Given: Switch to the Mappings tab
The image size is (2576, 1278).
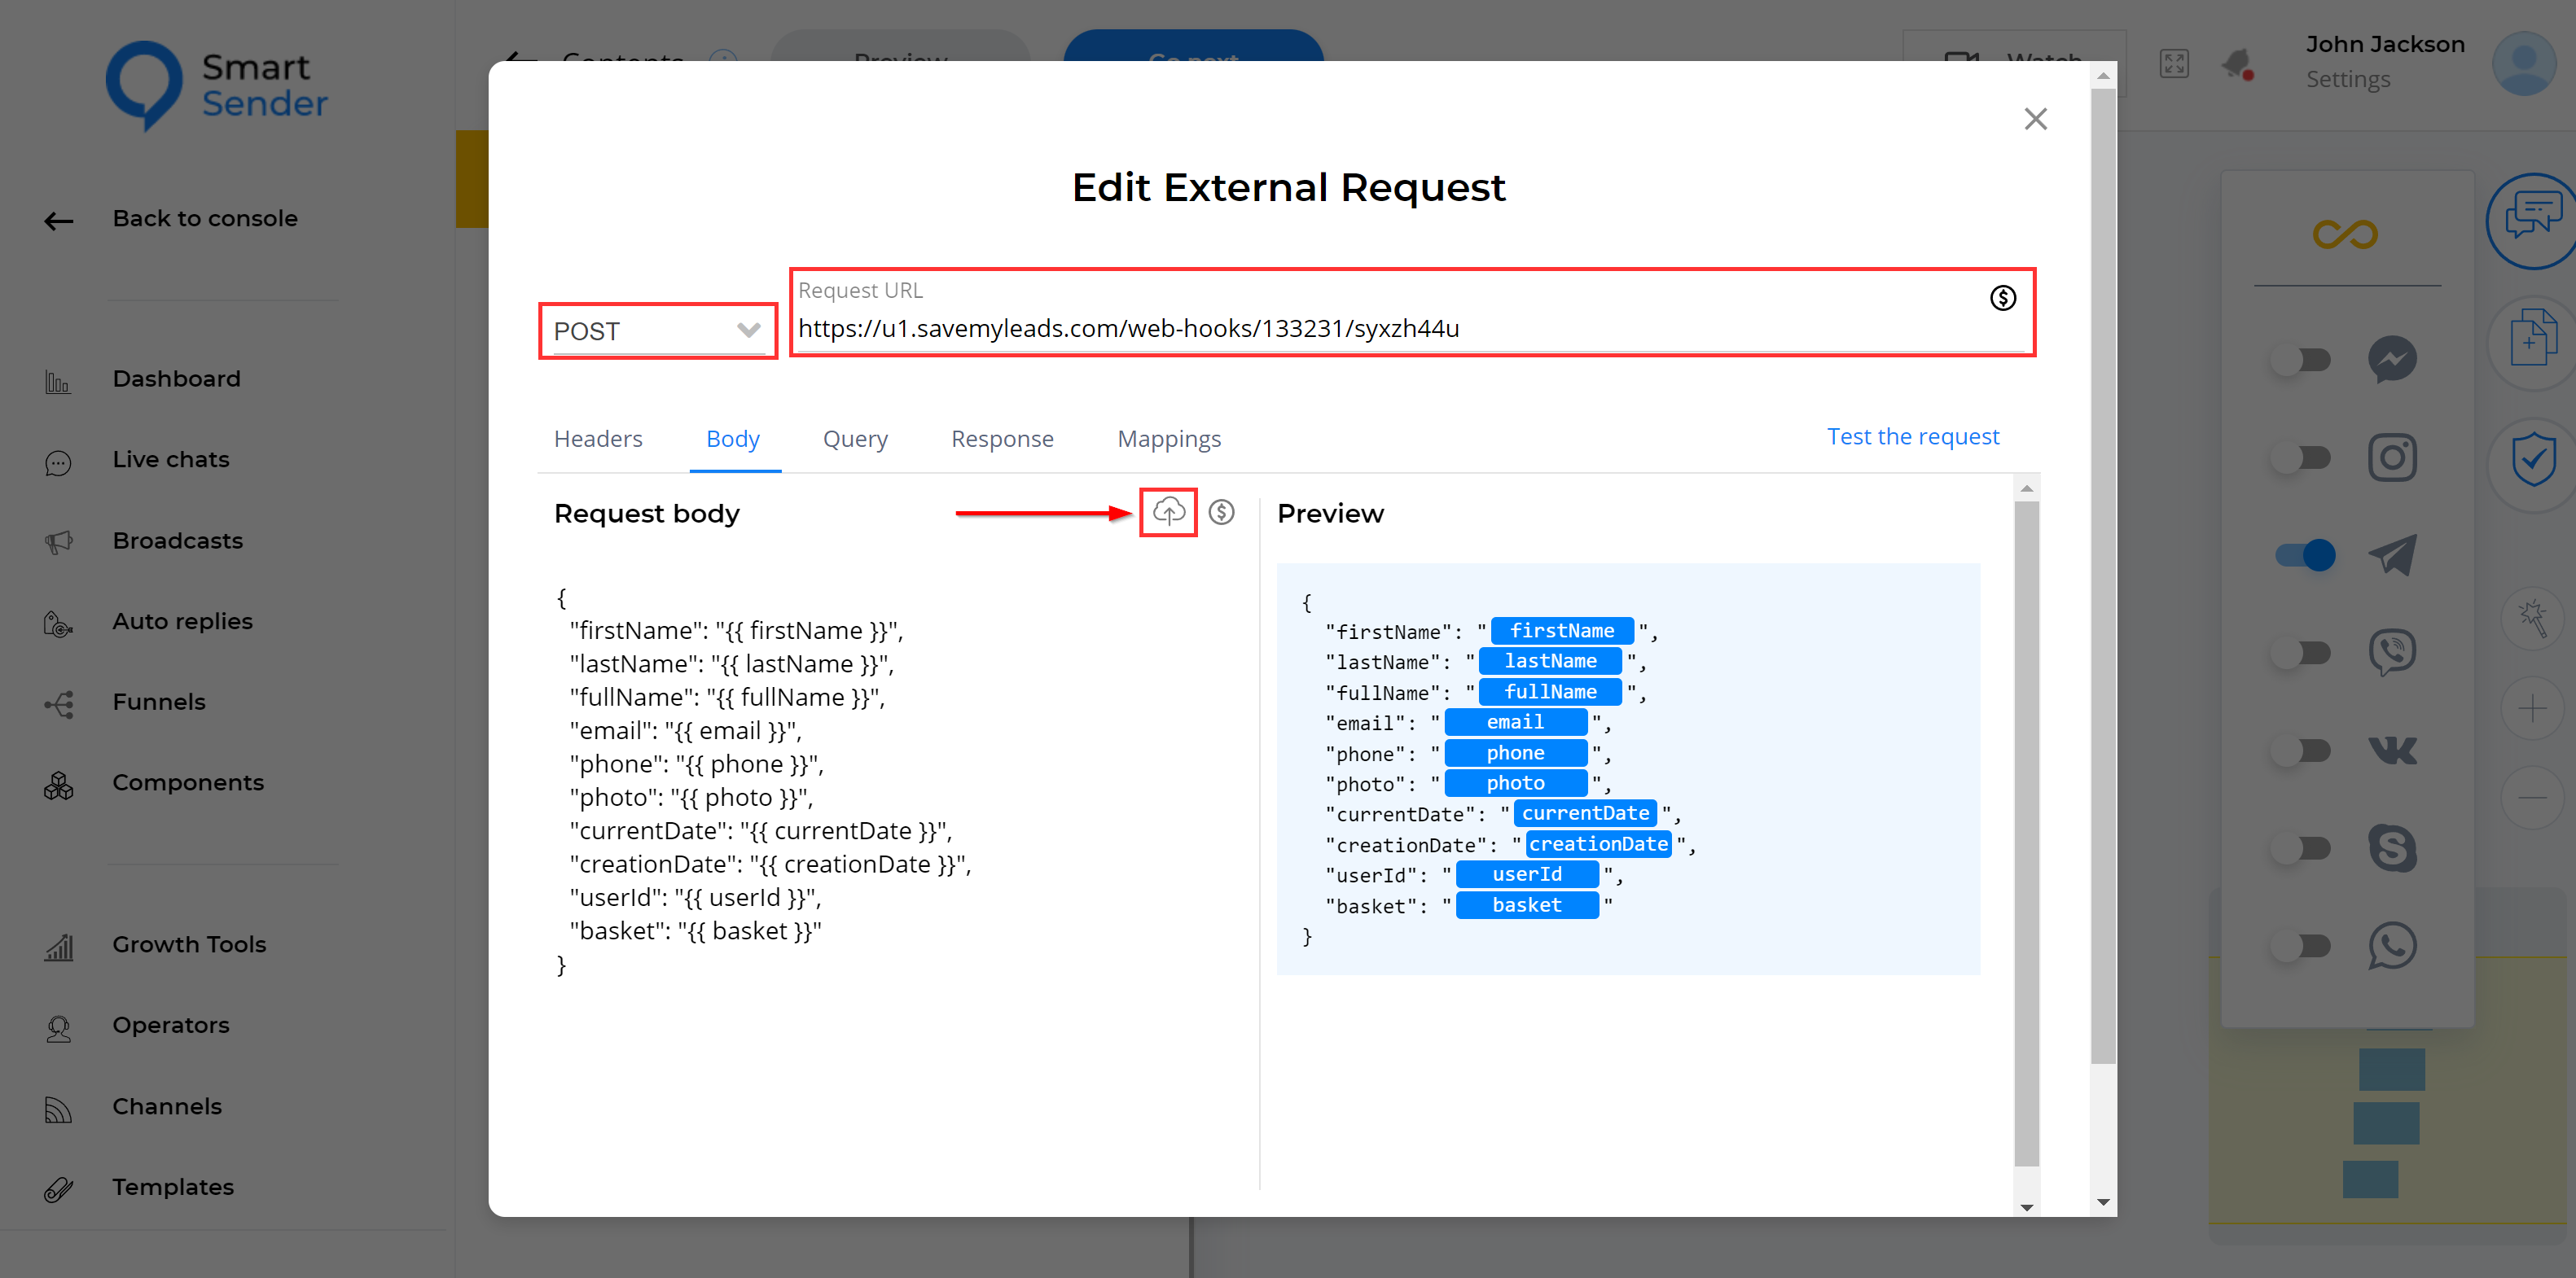Looking at the screenshot, I should 1169,439.
